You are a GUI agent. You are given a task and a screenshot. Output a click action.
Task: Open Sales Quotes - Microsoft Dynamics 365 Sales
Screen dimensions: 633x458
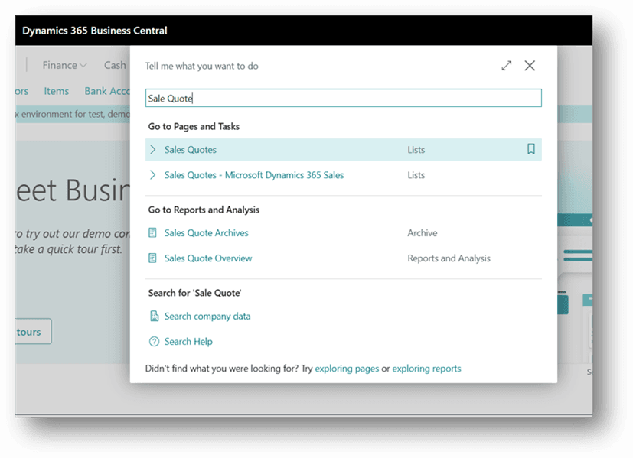(254, 175)
